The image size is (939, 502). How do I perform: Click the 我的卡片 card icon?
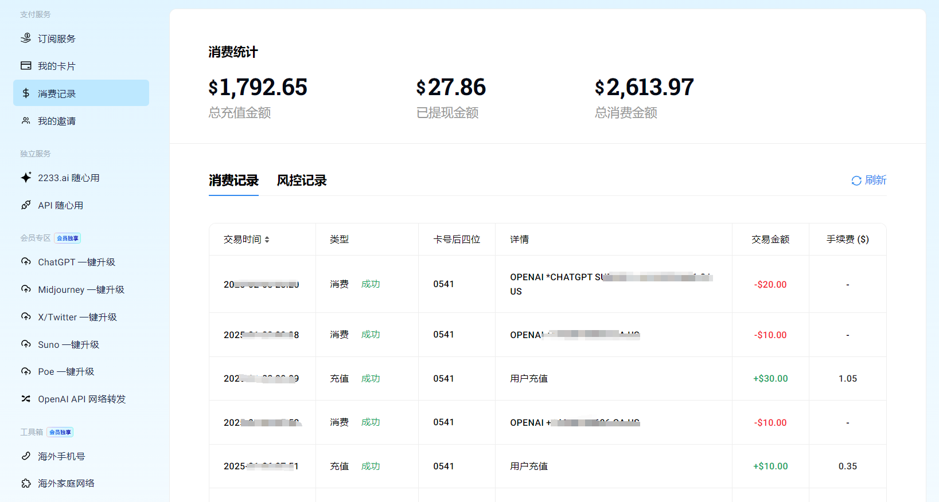pyautogui.click(x=26, y=66)
